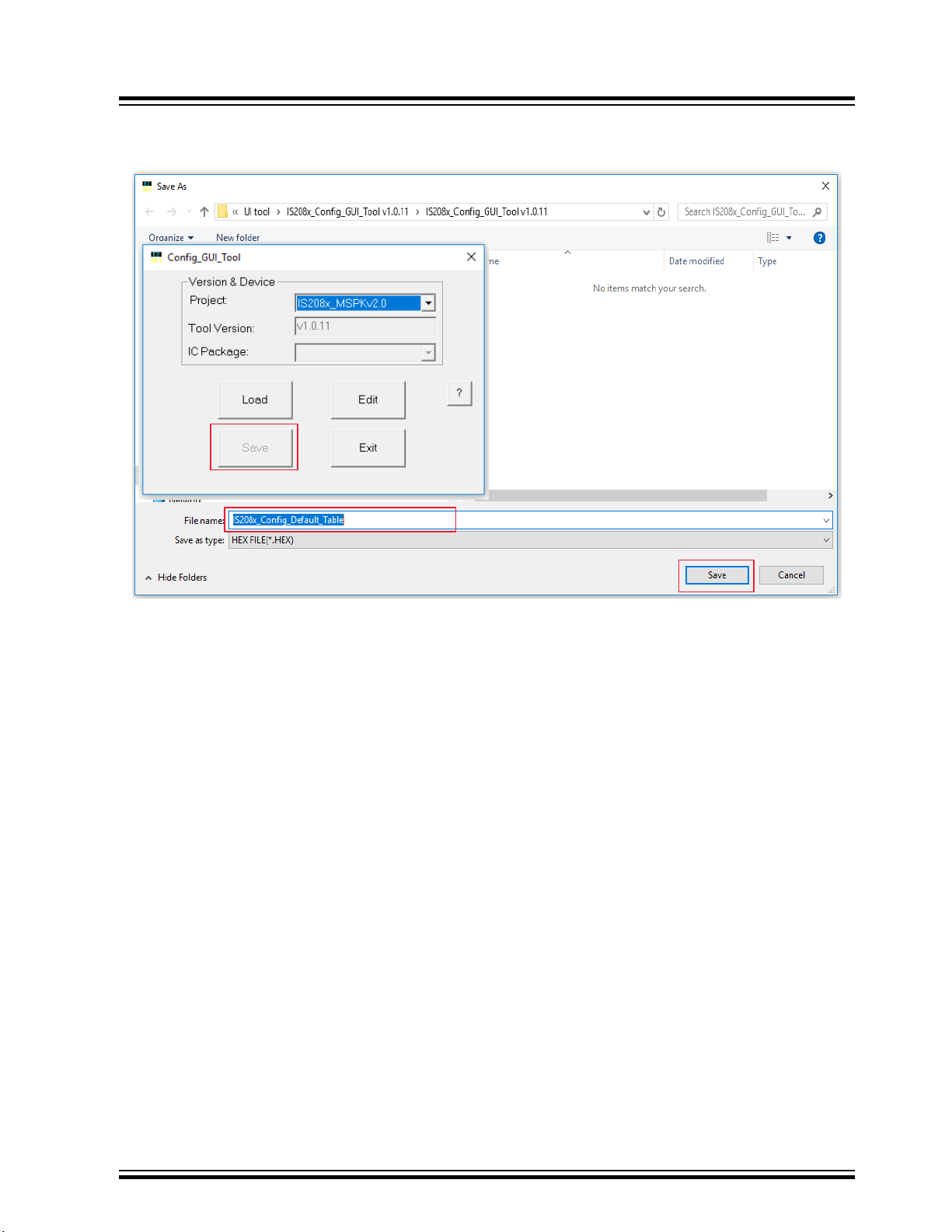Select first IS208x_Config_GUI_Tool v1.0.11 breadcrumb
This screenshot has width=952, height=1232.
click(x=347, y=211)
